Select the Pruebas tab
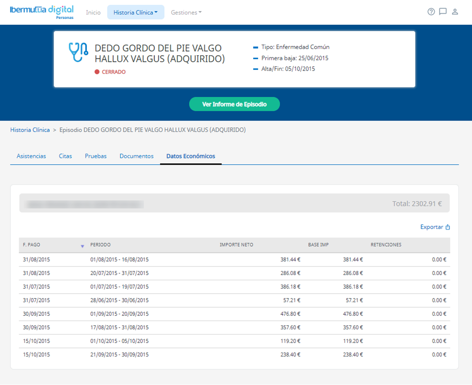 (96, 156)
